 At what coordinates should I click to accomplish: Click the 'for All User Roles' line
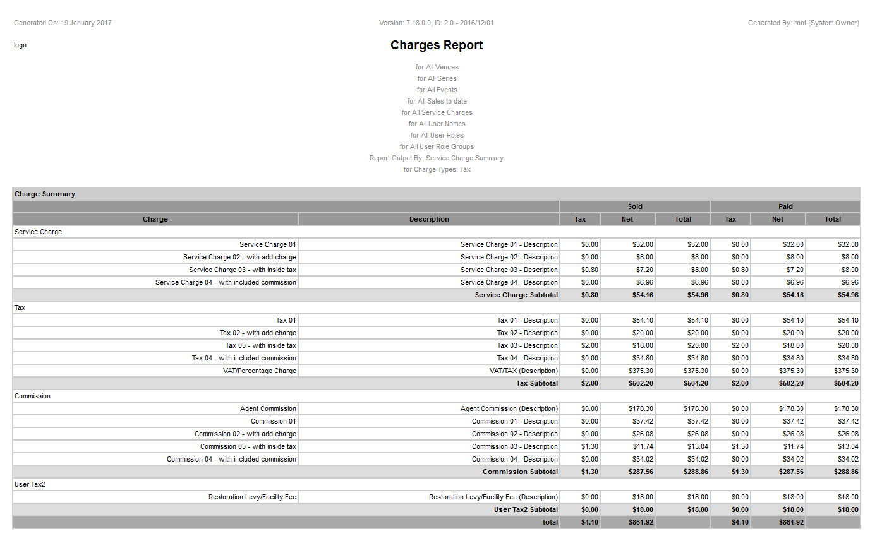(x=437, y=135)
